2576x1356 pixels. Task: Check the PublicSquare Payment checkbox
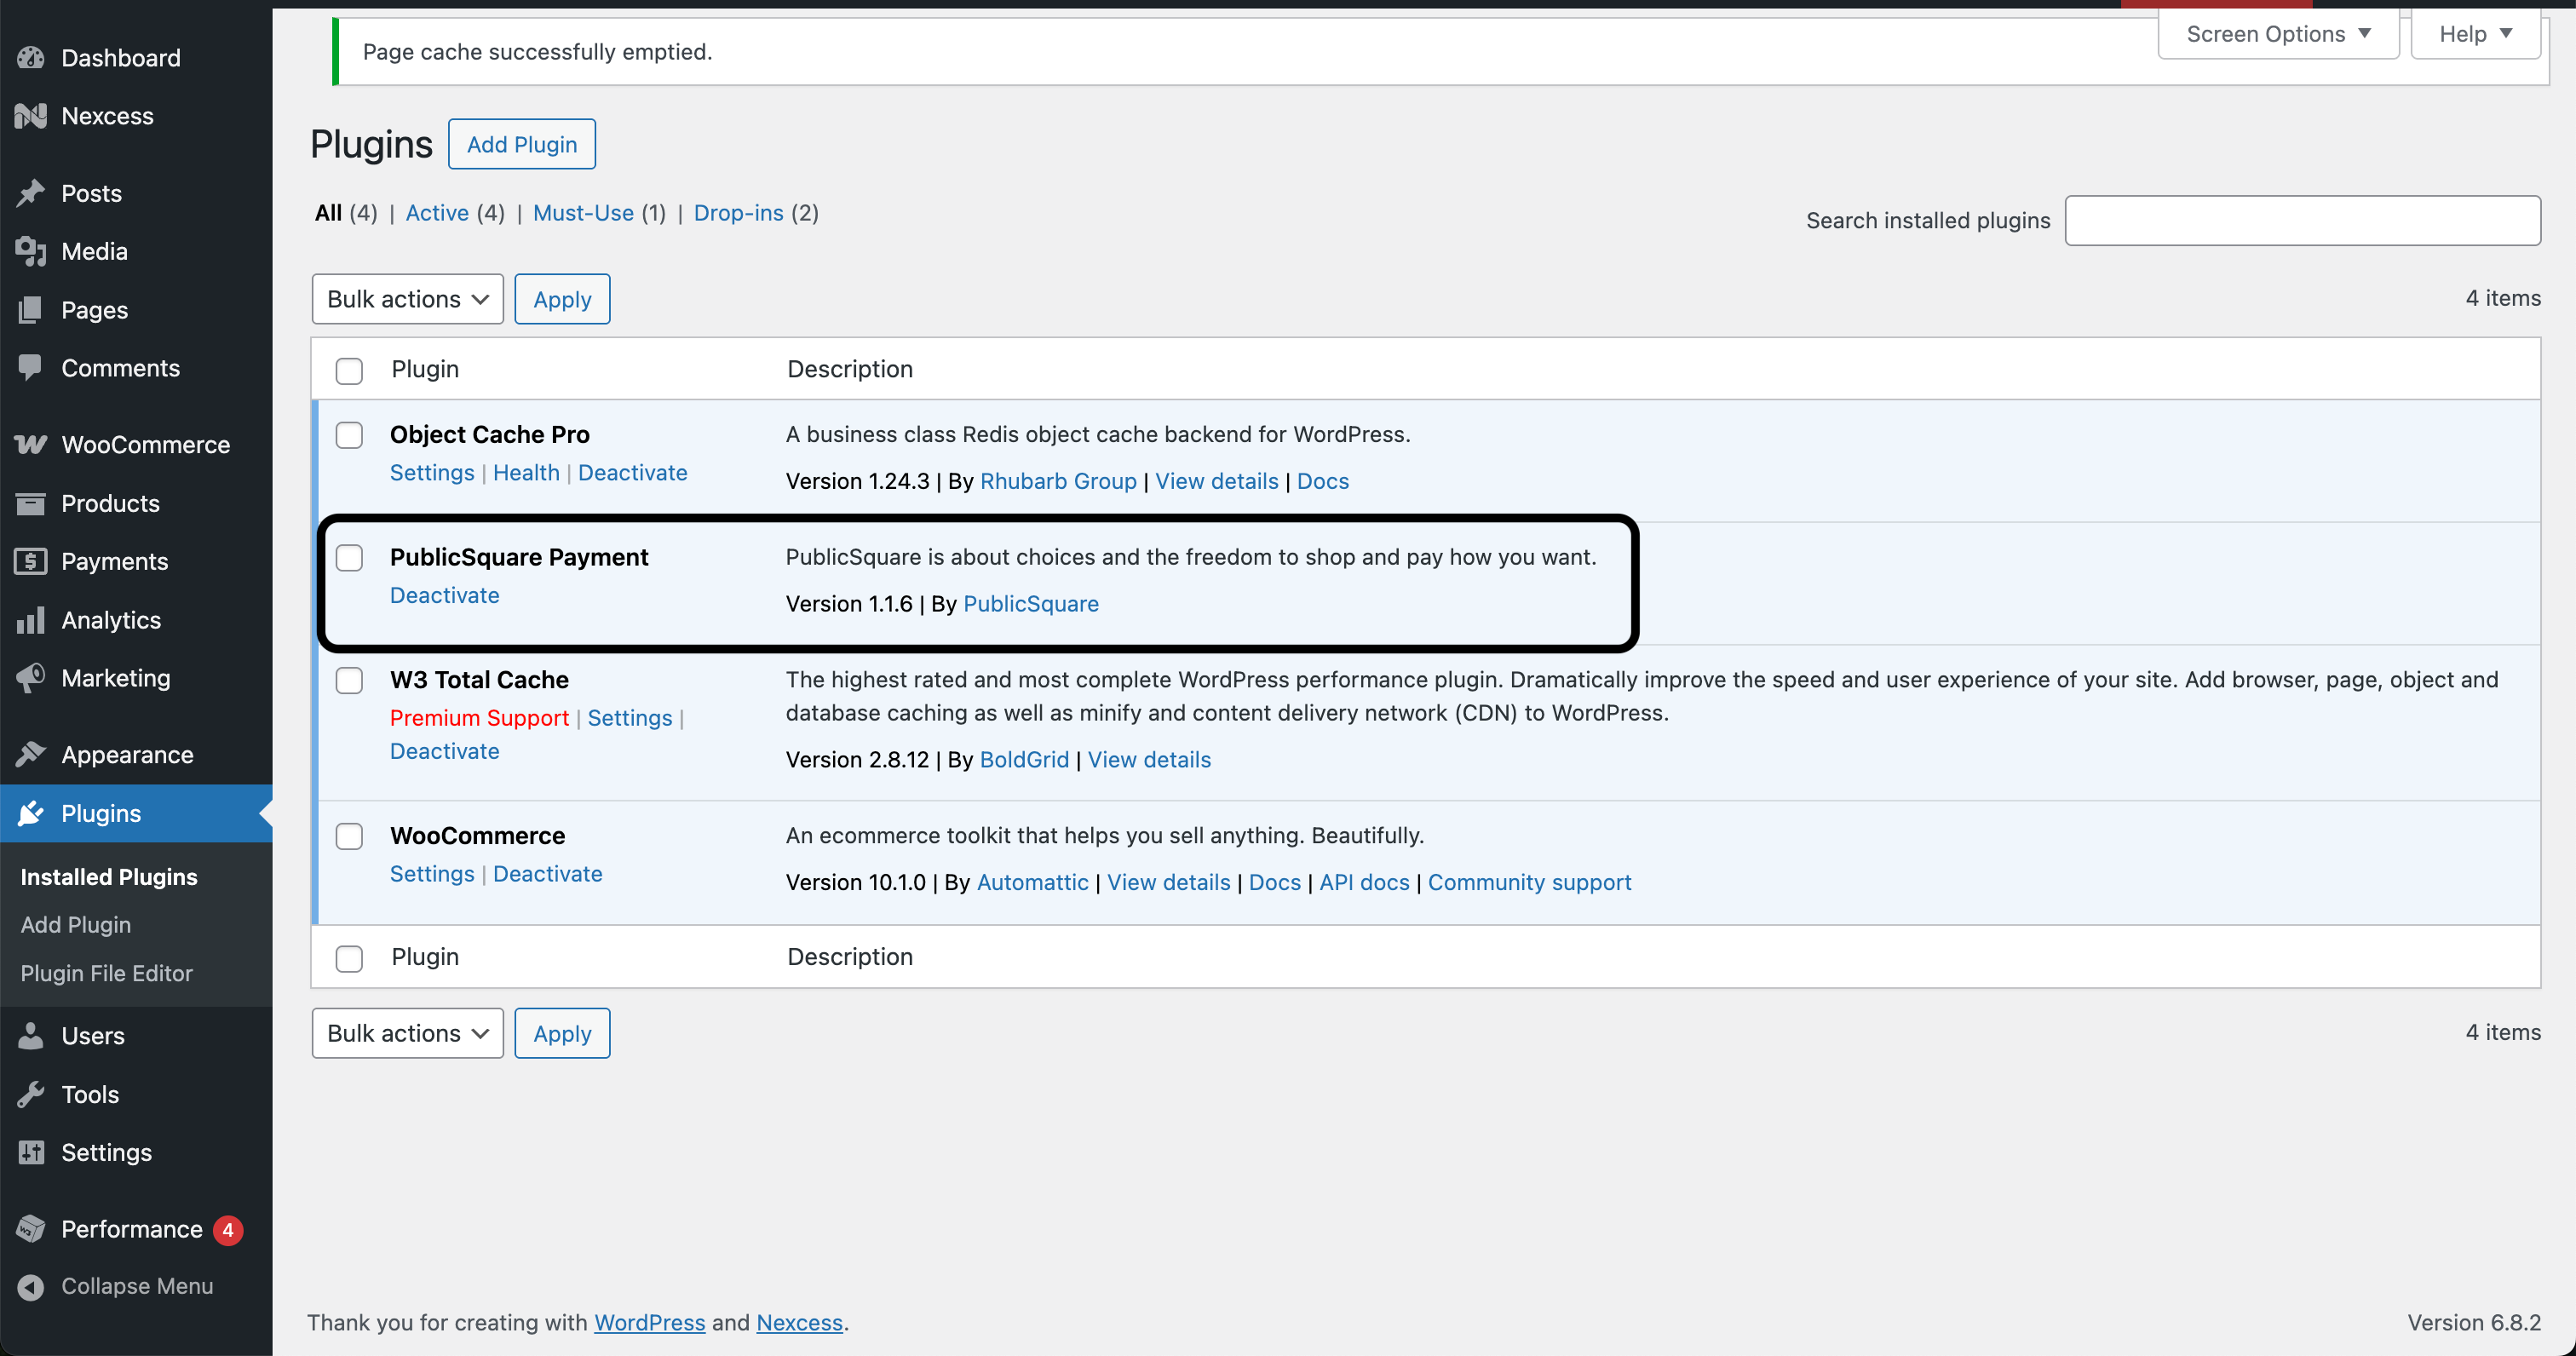tap(349, 558)
